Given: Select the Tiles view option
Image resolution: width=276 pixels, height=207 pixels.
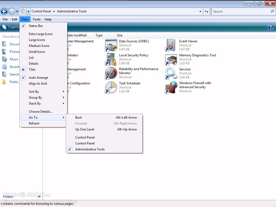Looking at the screenshot, I should tap(44, 70).
